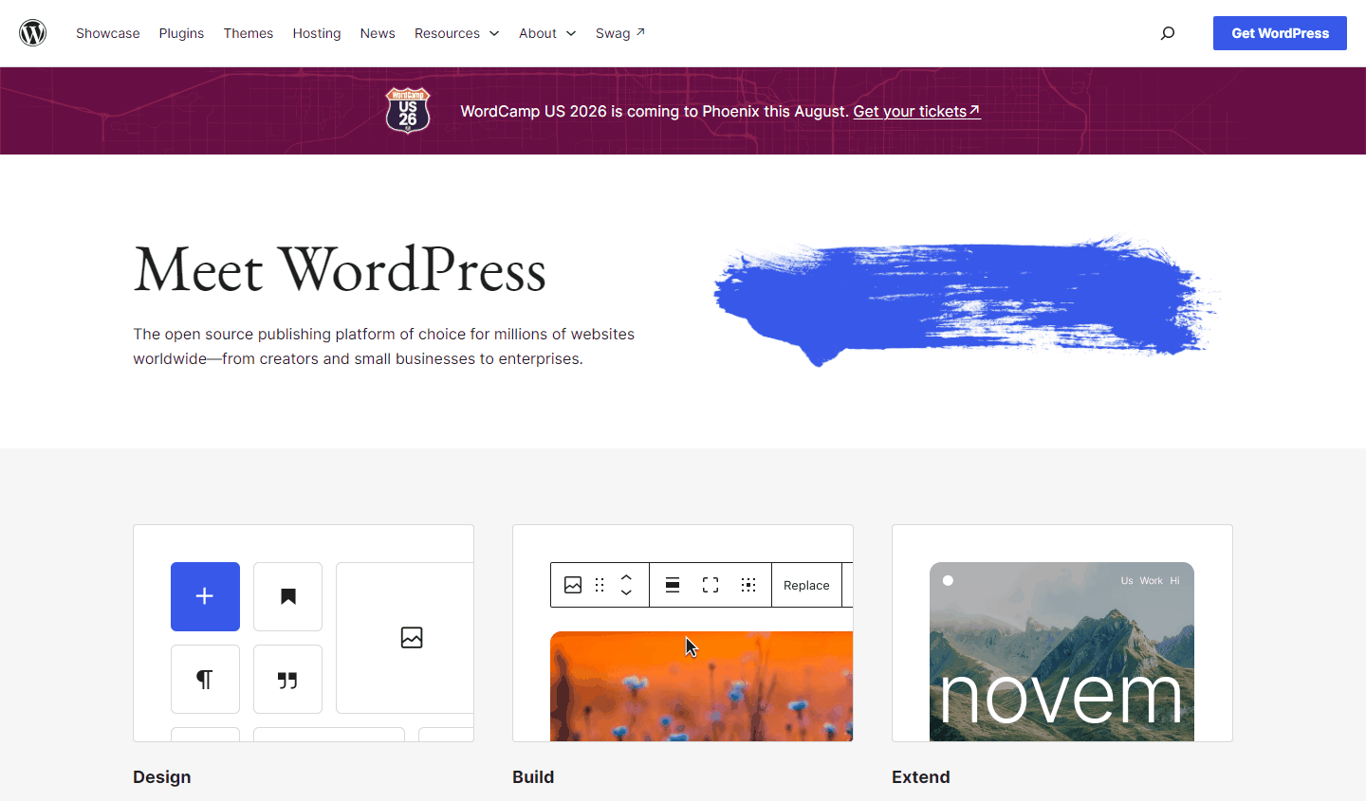This screenshot has height=801, width=1366.
Task: Open the Showcase menu item
Action: 108,33
